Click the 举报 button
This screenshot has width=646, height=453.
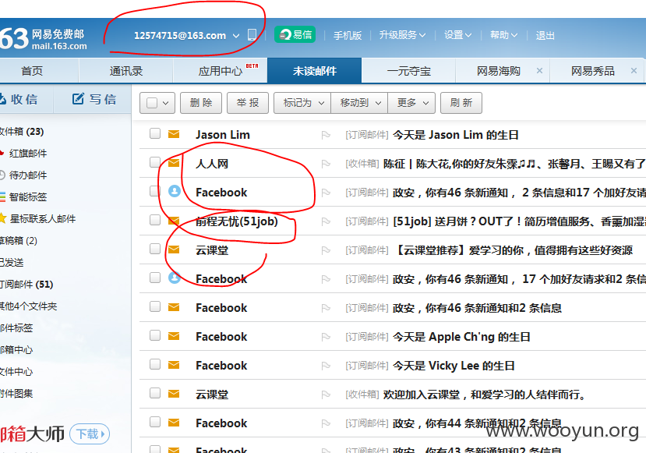[x=248, y=103]
